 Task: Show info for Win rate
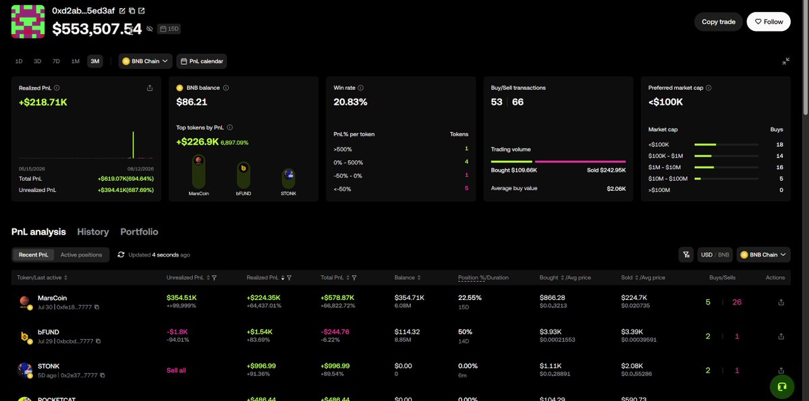point(361,88)
